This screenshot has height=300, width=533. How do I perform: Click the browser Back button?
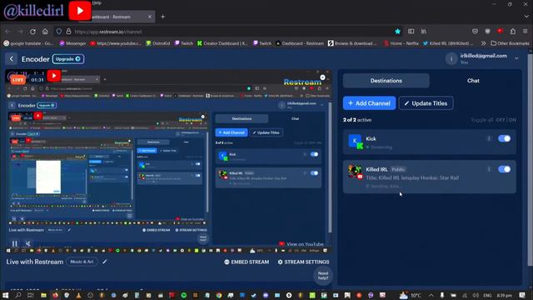coord(7,32)
